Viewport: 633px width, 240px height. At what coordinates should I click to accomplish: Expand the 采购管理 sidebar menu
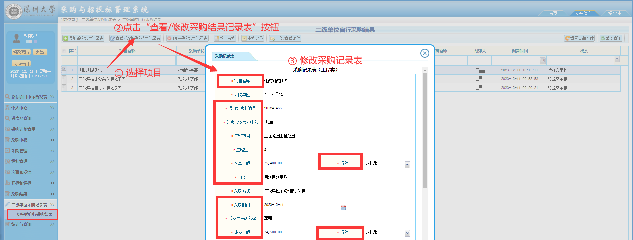click(x=30, y=151)
